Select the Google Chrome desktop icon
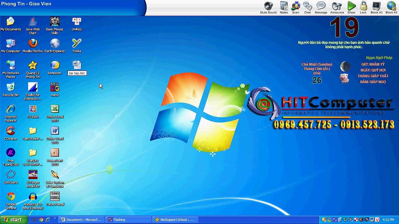 coord(11,201)
